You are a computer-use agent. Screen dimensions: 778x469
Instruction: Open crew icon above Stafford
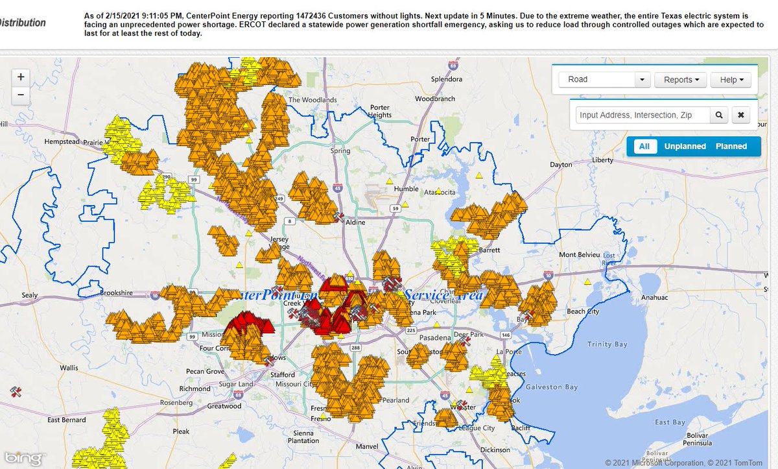coord(269,361)
